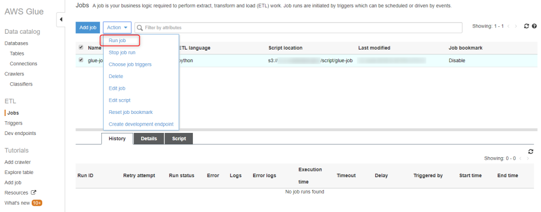Refresh the job run history
The image size is (541, 212).
[x=530, y=151]
